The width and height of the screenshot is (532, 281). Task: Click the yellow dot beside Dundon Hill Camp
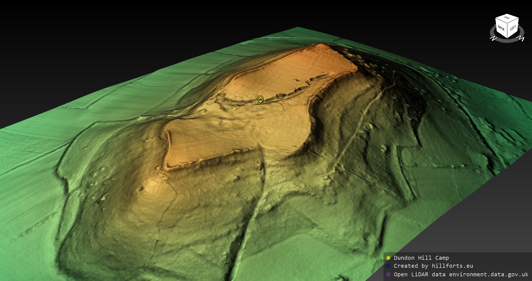tap(388, 258)
